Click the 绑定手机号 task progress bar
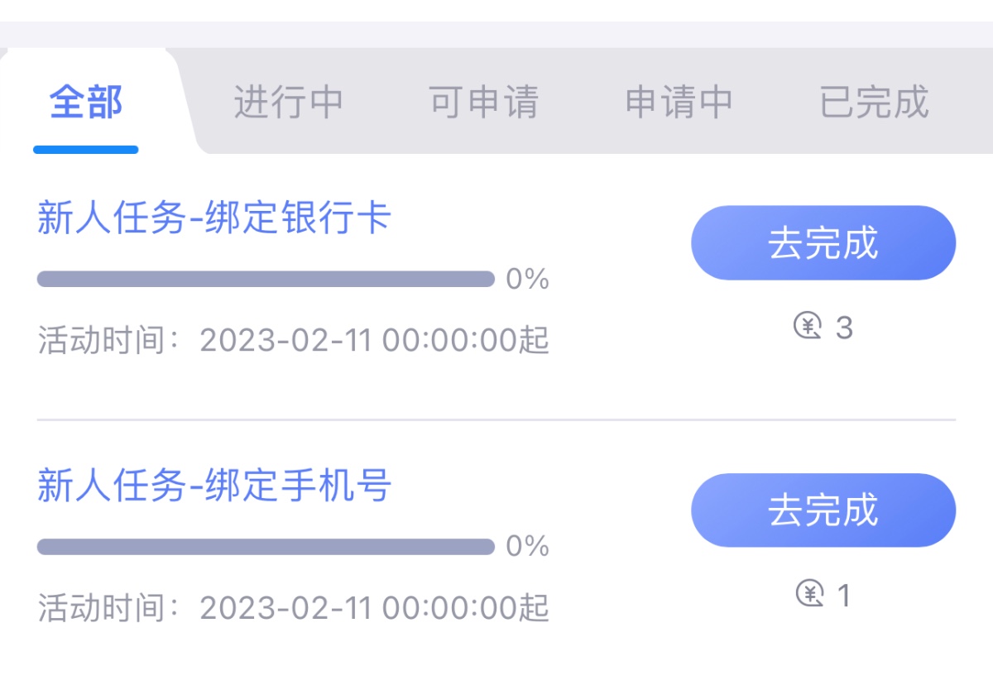Screen dimensions: 993x685 [x=266, y=547]
